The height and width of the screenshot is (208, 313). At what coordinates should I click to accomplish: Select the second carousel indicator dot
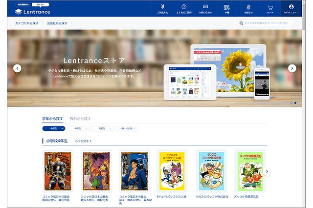(295, 103)
